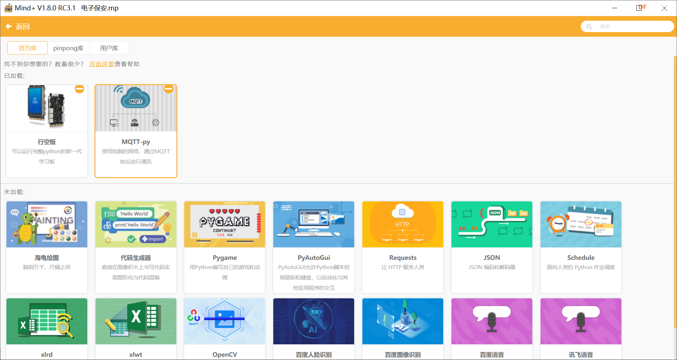
Task: Restore down the Mind+ window
Action: [639, 8]
